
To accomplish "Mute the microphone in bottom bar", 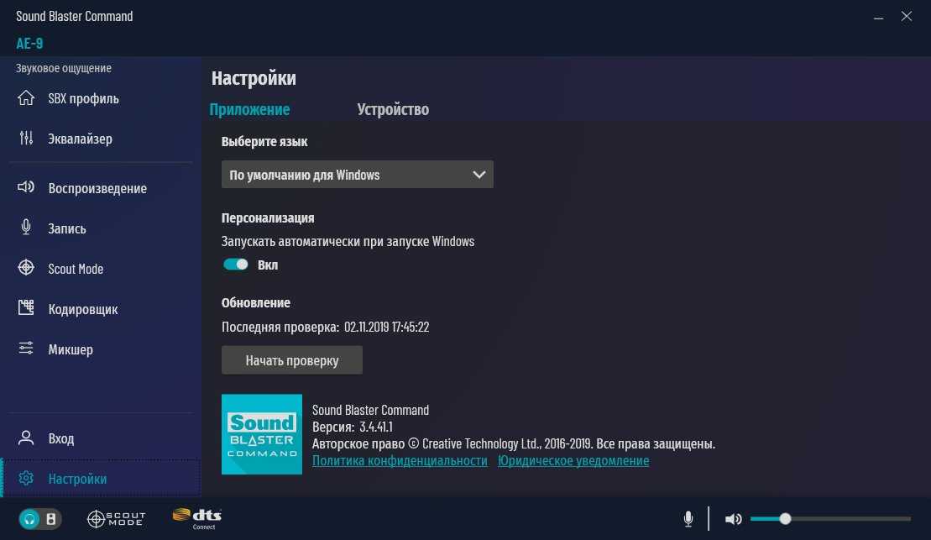I will tap(688, 519).
